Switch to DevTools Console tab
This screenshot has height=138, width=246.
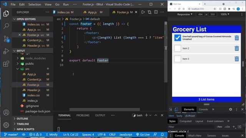click(203, 109)
